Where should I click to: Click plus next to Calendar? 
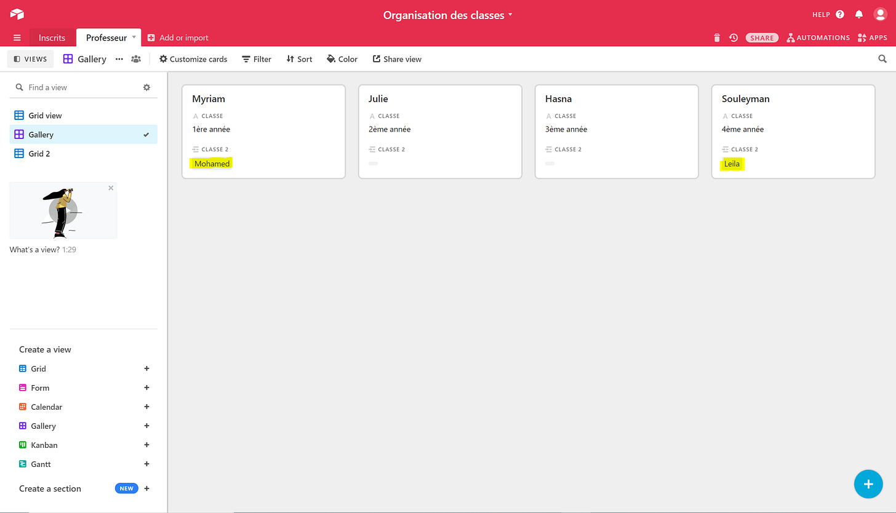146,407
